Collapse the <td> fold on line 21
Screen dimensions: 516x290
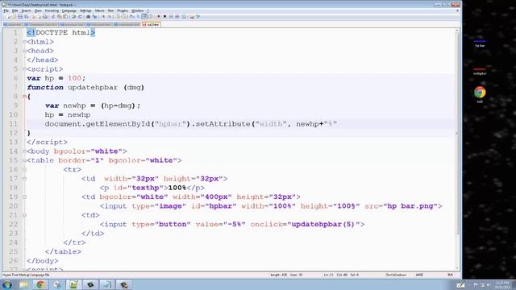coord(24,215)
